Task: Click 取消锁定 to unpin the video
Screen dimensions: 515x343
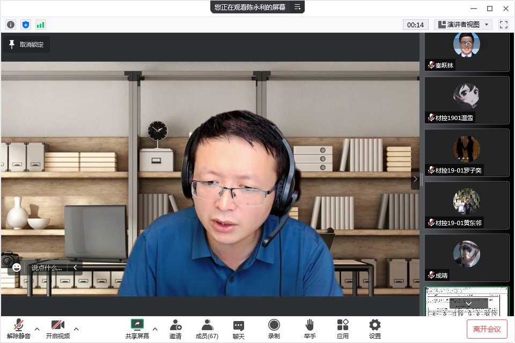Action: (x=26, y=44)
